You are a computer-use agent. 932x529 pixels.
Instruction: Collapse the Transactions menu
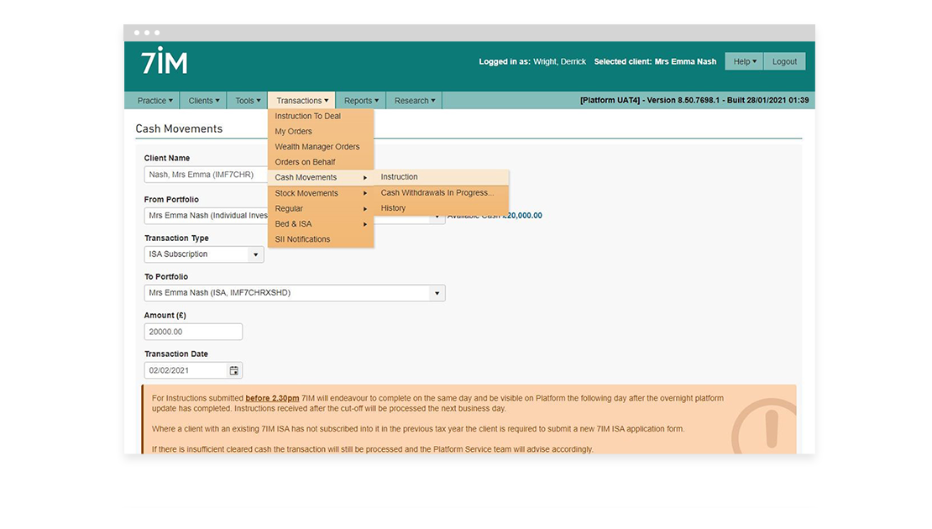(302, 101)
